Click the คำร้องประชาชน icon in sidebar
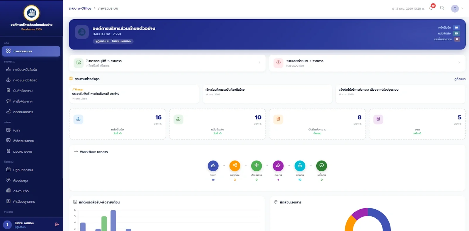The image size is (469, 231). click(x=9, y=141)
